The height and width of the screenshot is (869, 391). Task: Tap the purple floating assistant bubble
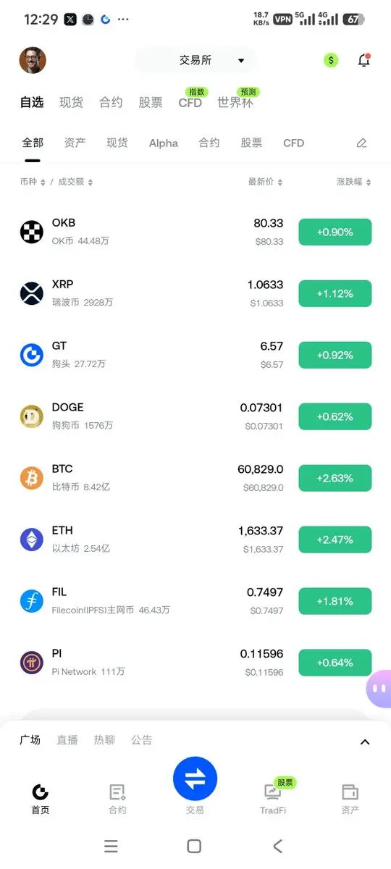point(379,689)
